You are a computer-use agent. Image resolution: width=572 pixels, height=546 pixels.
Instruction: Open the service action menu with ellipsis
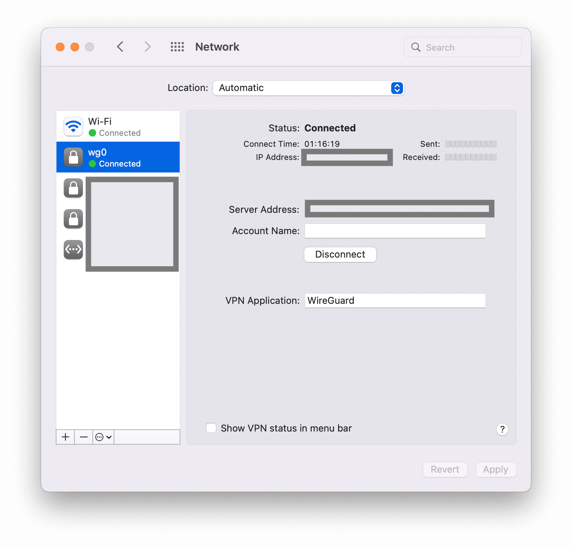pos(103,437)
